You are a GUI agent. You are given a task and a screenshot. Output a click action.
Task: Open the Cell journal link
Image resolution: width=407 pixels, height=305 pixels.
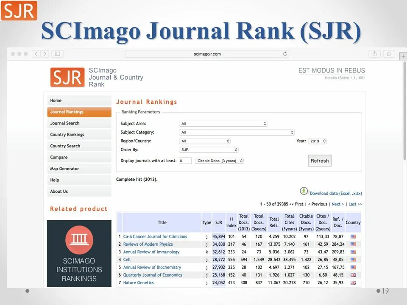[127, 260]
